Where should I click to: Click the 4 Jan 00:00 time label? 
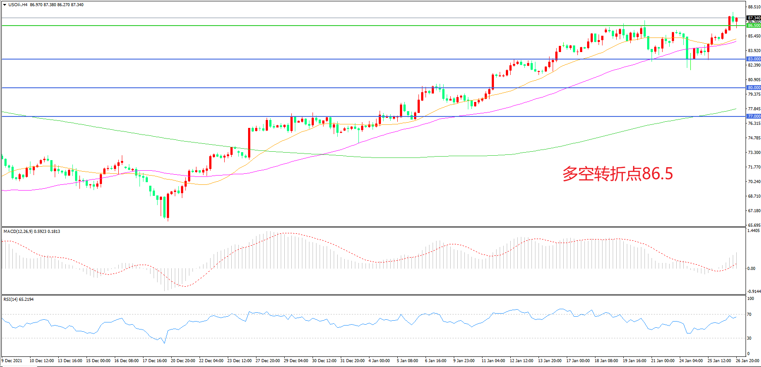click(x=379, y=361)
